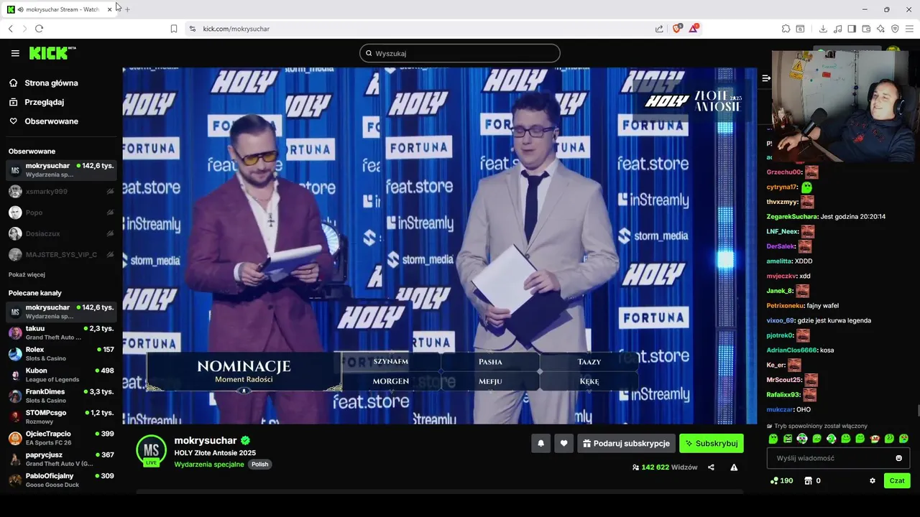Open browser downloads icon

[x=823, y=29]
